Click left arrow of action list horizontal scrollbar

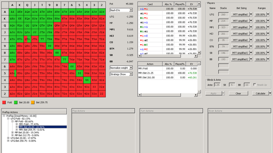point(140,95)
